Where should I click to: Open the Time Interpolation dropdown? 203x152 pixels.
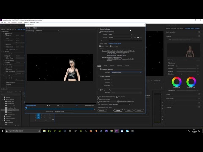(120, 104)
